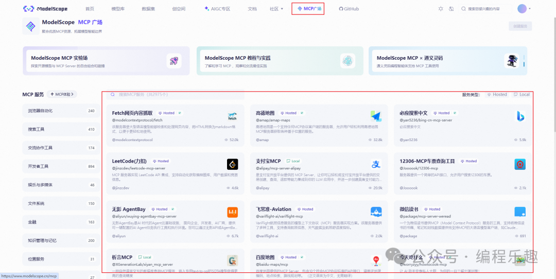Focus the 搜索MCP服务 search field

coord(176,95)
